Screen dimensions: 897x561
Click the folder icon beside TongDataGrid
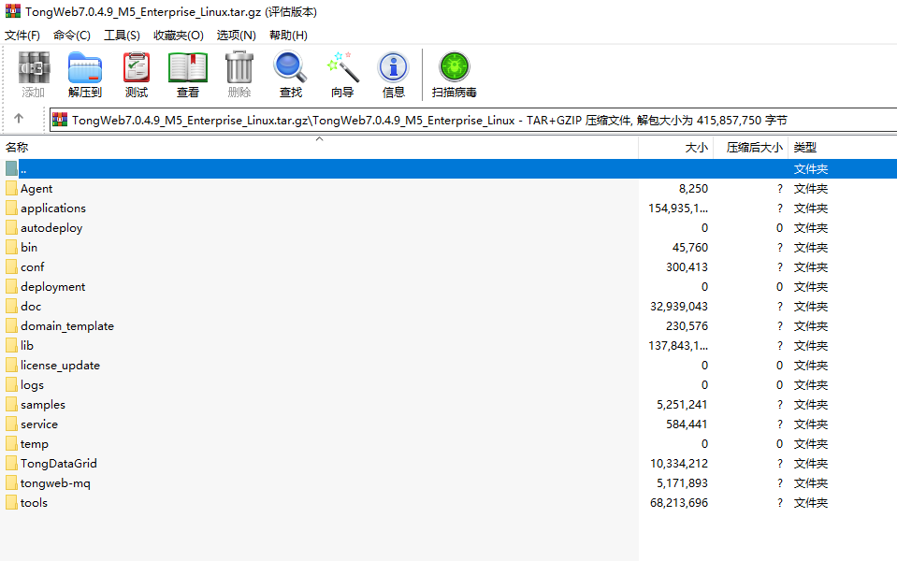coord(11,463)
